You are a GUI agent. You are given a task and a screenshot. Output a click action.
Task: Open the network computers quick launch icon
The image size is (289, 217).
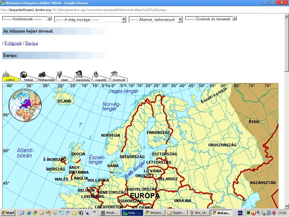87,213
